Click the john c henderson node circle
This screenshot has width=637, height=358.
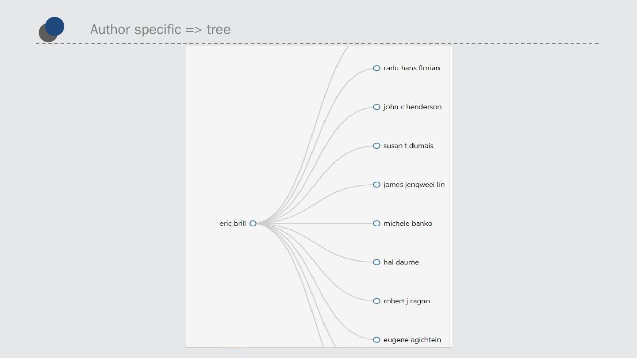[x=376, y=107]
